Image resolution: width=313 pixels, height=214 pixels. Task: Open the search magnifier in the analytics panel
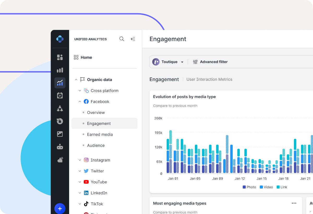tap(122, 39)
